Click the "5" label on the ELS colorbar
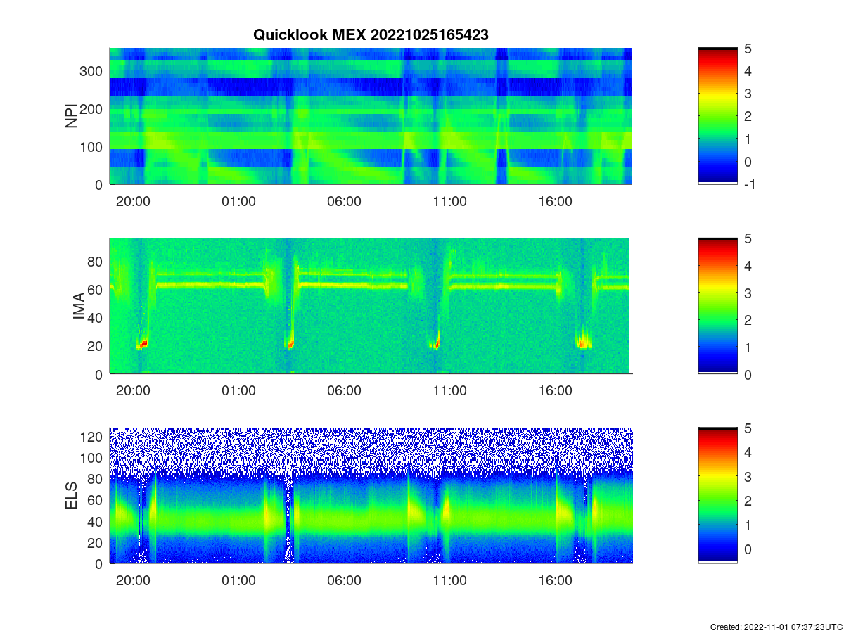Screen dimensions: 844x633 tap(748, 428)
